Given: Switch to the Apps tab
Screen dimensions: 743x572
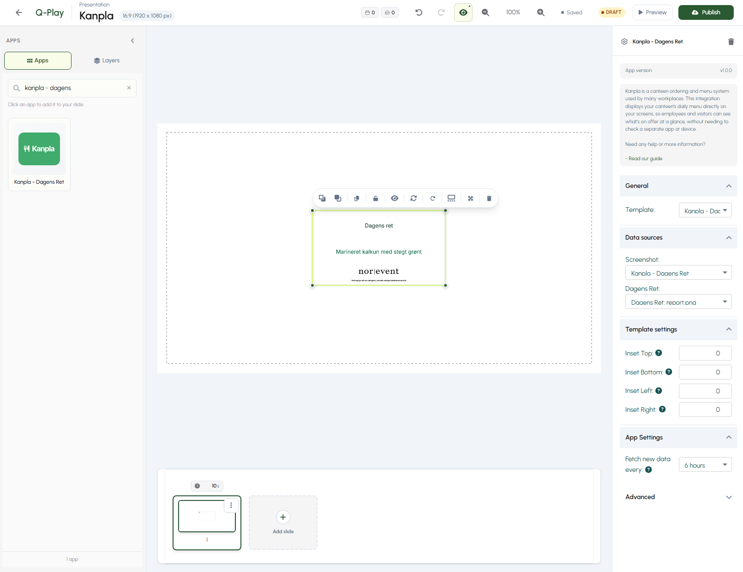Looking at the screenshot, I should [38, 60].
